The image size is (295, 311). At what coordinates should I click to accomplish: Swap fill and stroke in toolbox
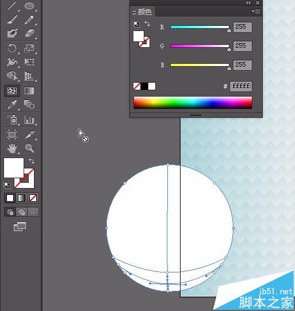point(32,160)
